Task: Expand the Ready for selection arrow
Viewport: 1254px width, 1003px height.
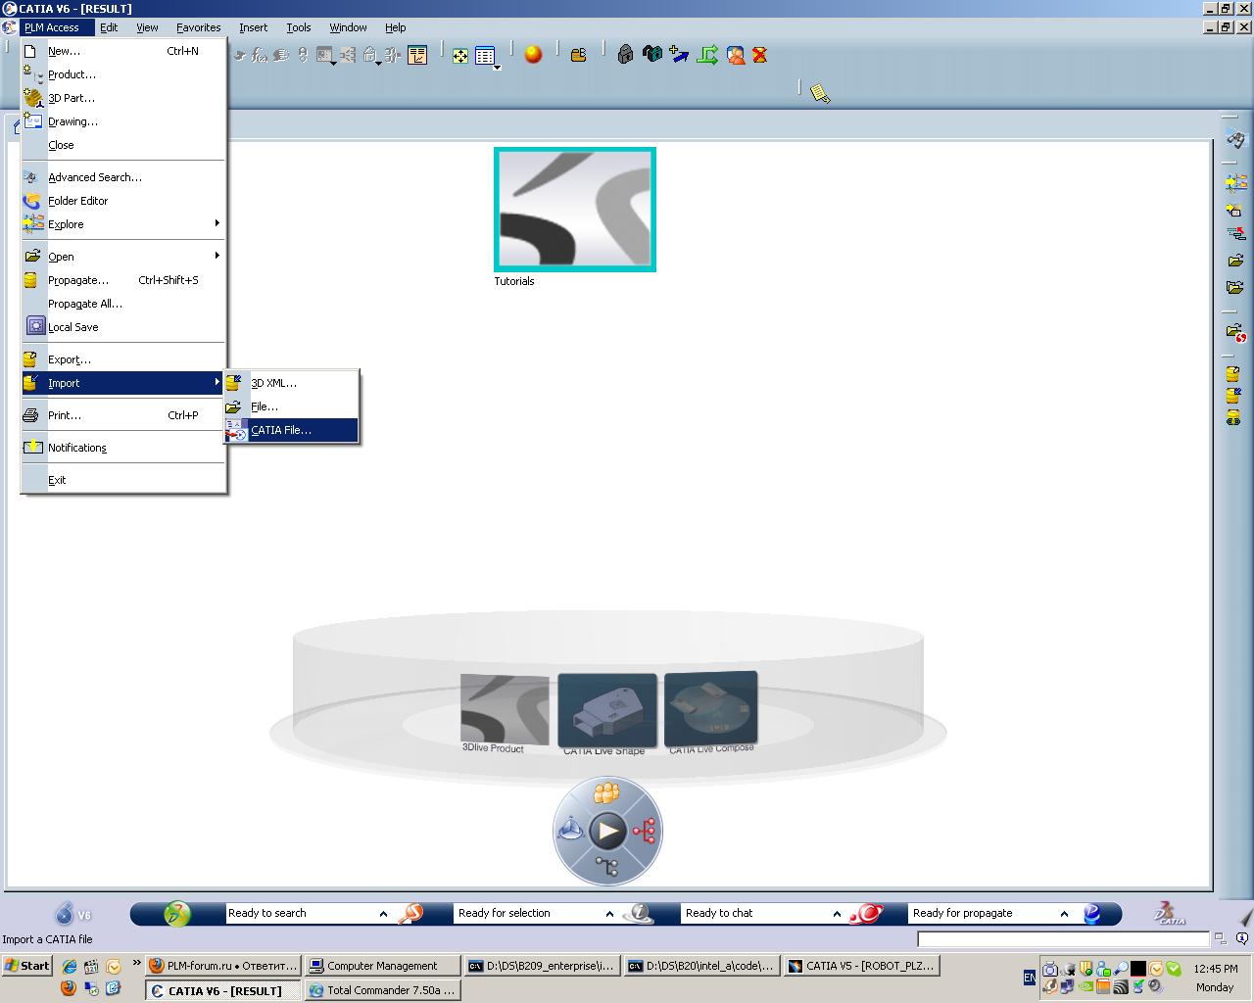Action: (609, 914)
